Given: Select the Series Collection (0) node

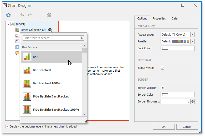Looking at the screenshot, I should point(33,30).
